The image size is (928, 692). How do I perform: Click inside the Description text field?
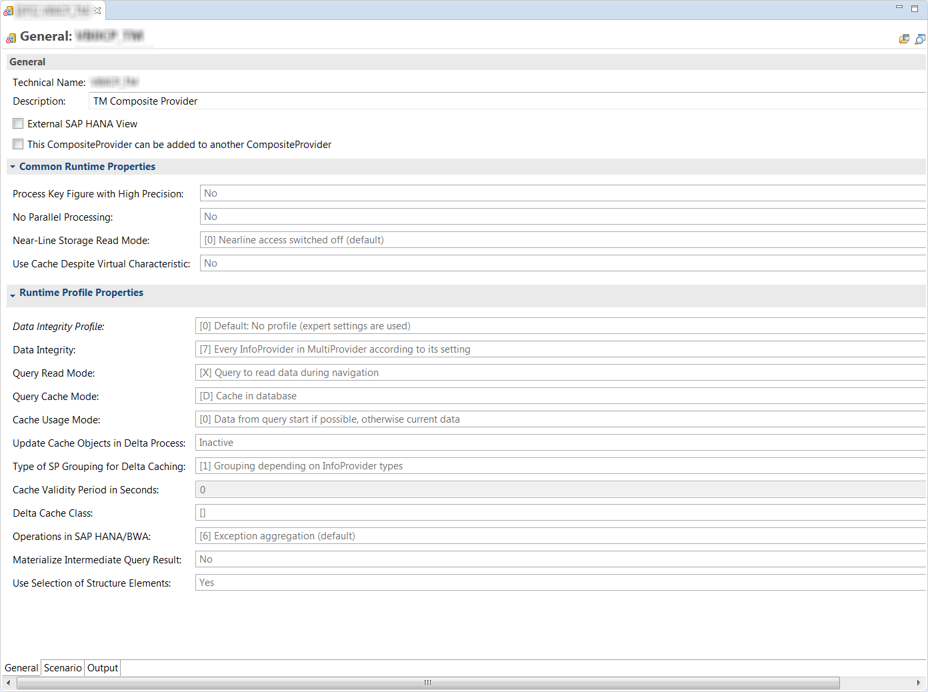click(267, 101)
